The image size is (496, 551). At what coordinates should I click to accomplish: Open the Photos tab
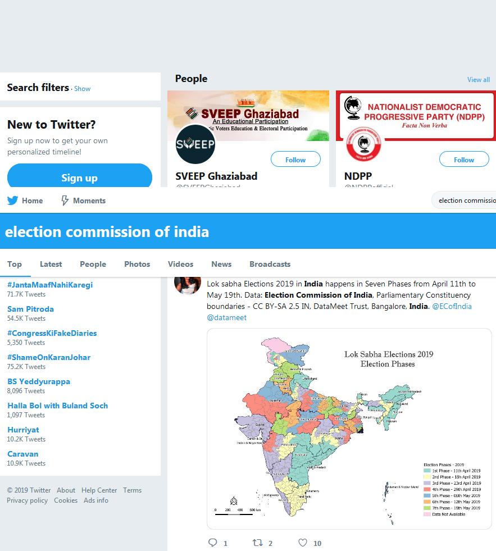coord(137,264)
